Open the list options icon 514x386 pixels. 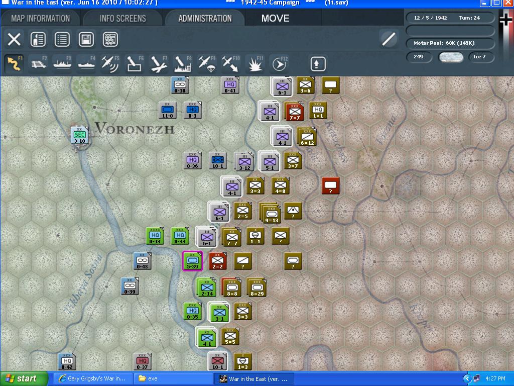(x=62, y=39)
